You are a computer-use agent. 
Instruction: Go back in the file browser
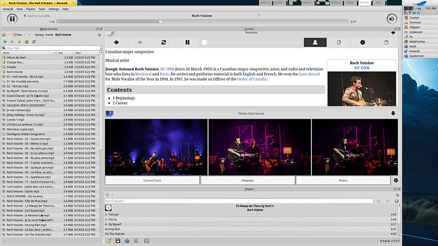[4, 42]
